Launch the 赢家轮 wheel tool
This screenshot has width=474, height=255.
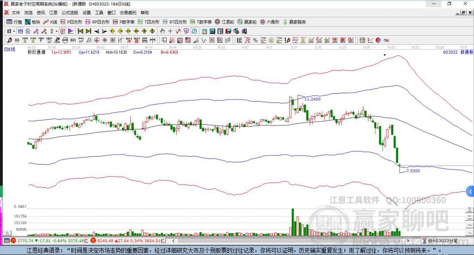tap(247, 22)
